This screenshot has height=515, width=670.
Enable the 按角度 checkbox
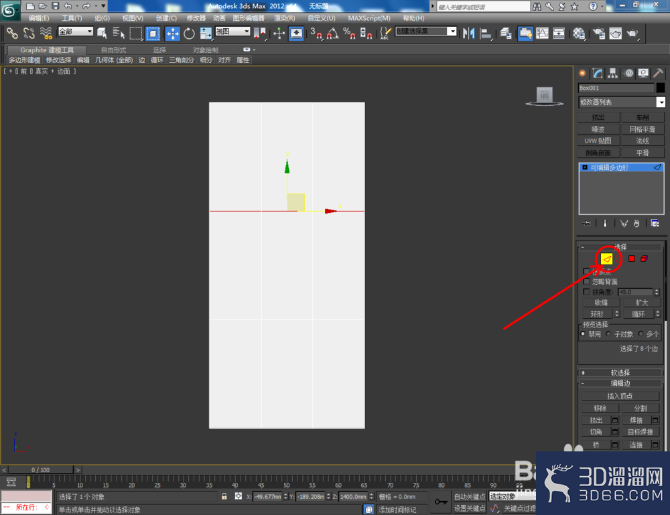[x=587, y=292]
